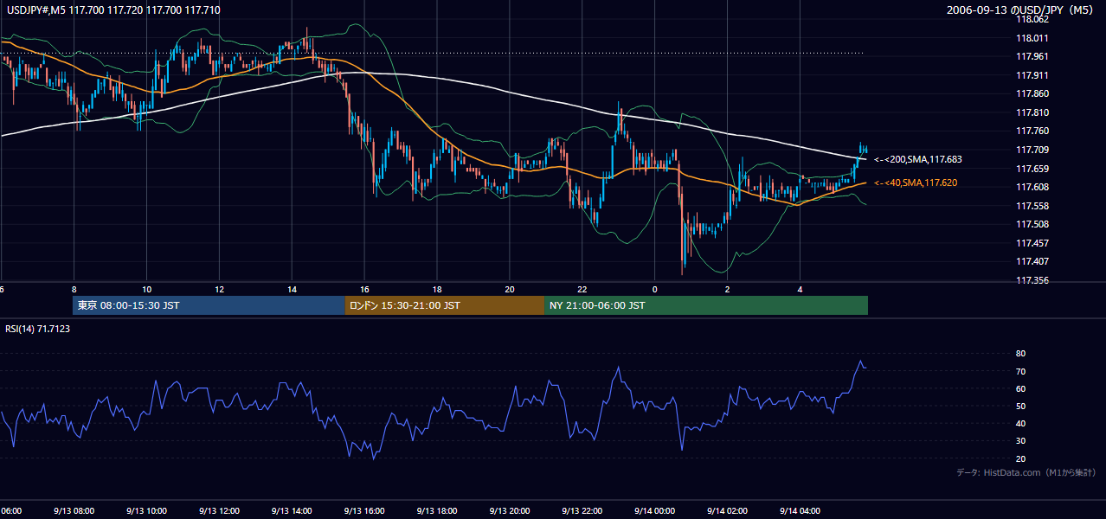
Task: Click hour label 20 under price chart
Action: [511, 289]
